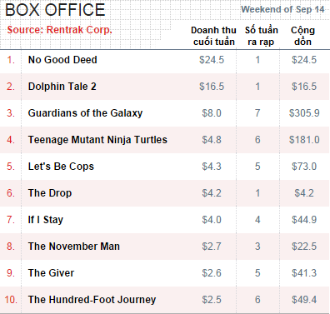Screen dimensions: 330x314
Task: Select the No Good Deed title
Action: pyautogui.click(x=62, y=60)
